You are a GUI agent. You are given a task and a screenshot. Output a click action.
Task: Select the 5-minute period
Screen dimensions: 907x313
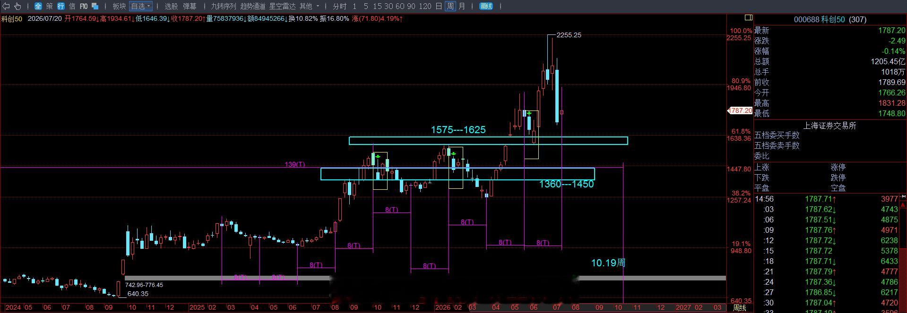tap(366, 6)
